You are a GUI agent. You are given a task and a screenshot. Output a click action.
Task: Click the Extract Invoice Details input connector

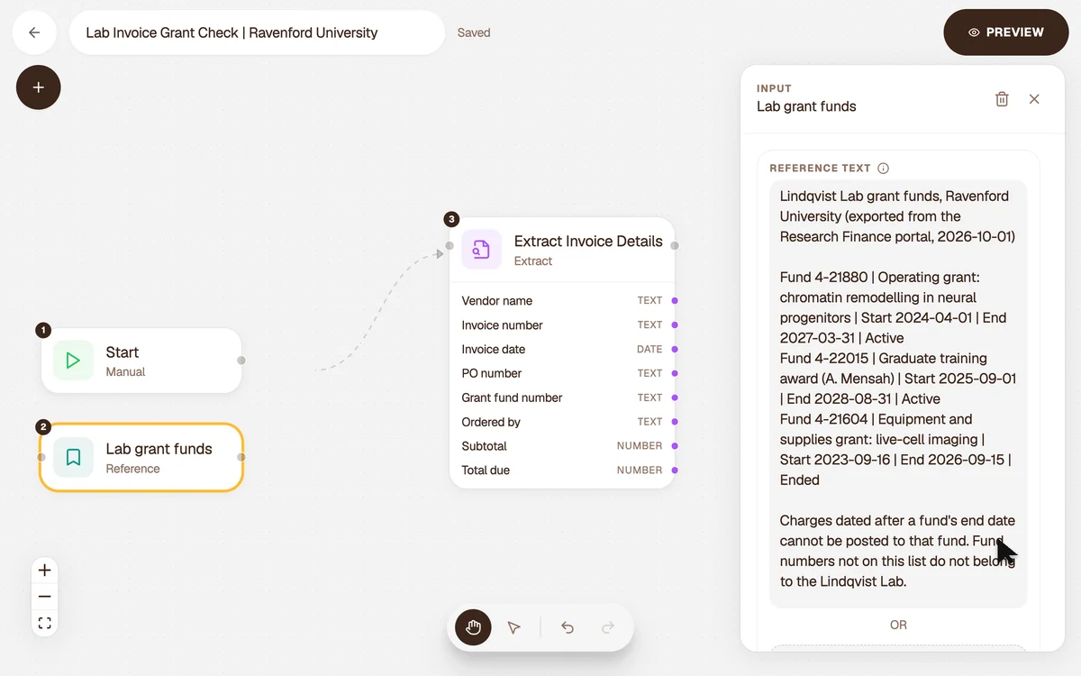tap(450, 245)
